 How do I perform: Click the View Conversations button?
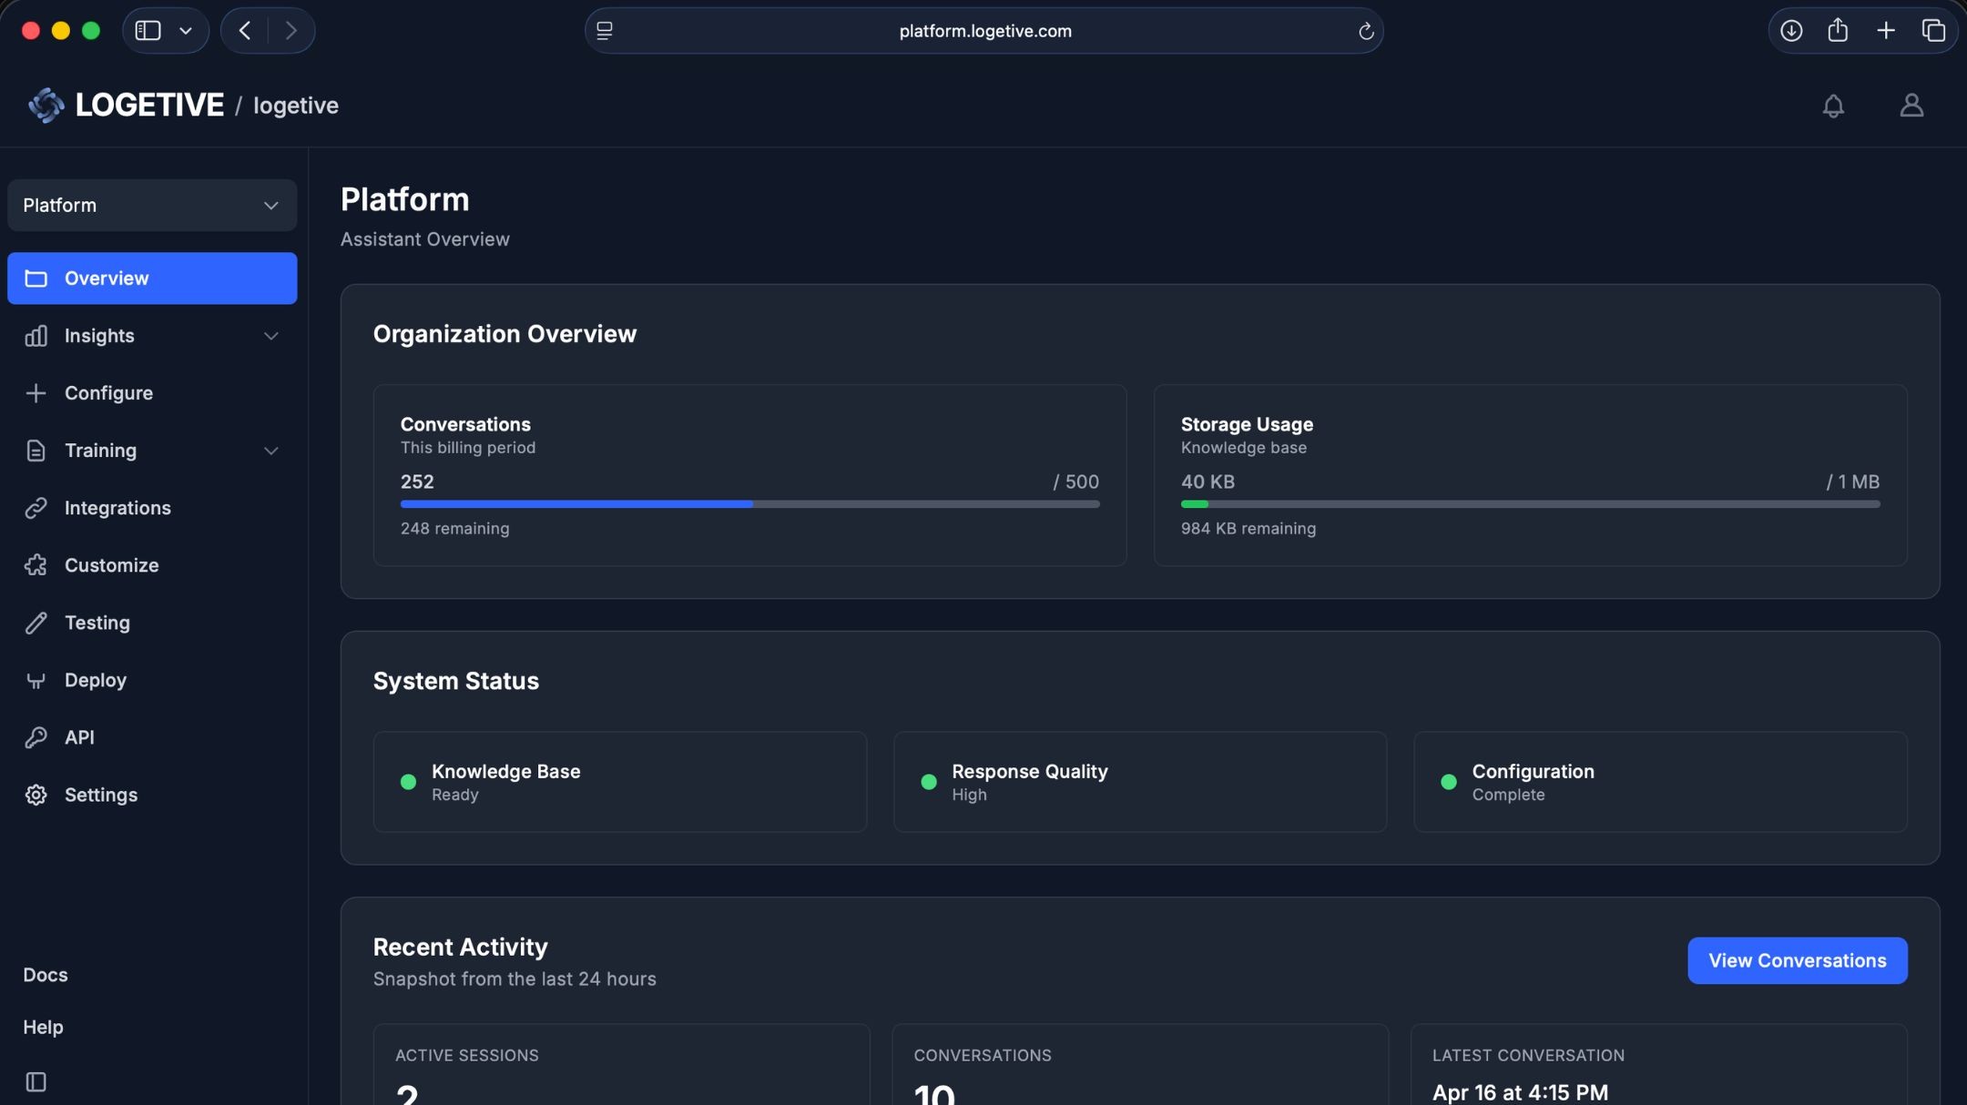pos(1797,960)
